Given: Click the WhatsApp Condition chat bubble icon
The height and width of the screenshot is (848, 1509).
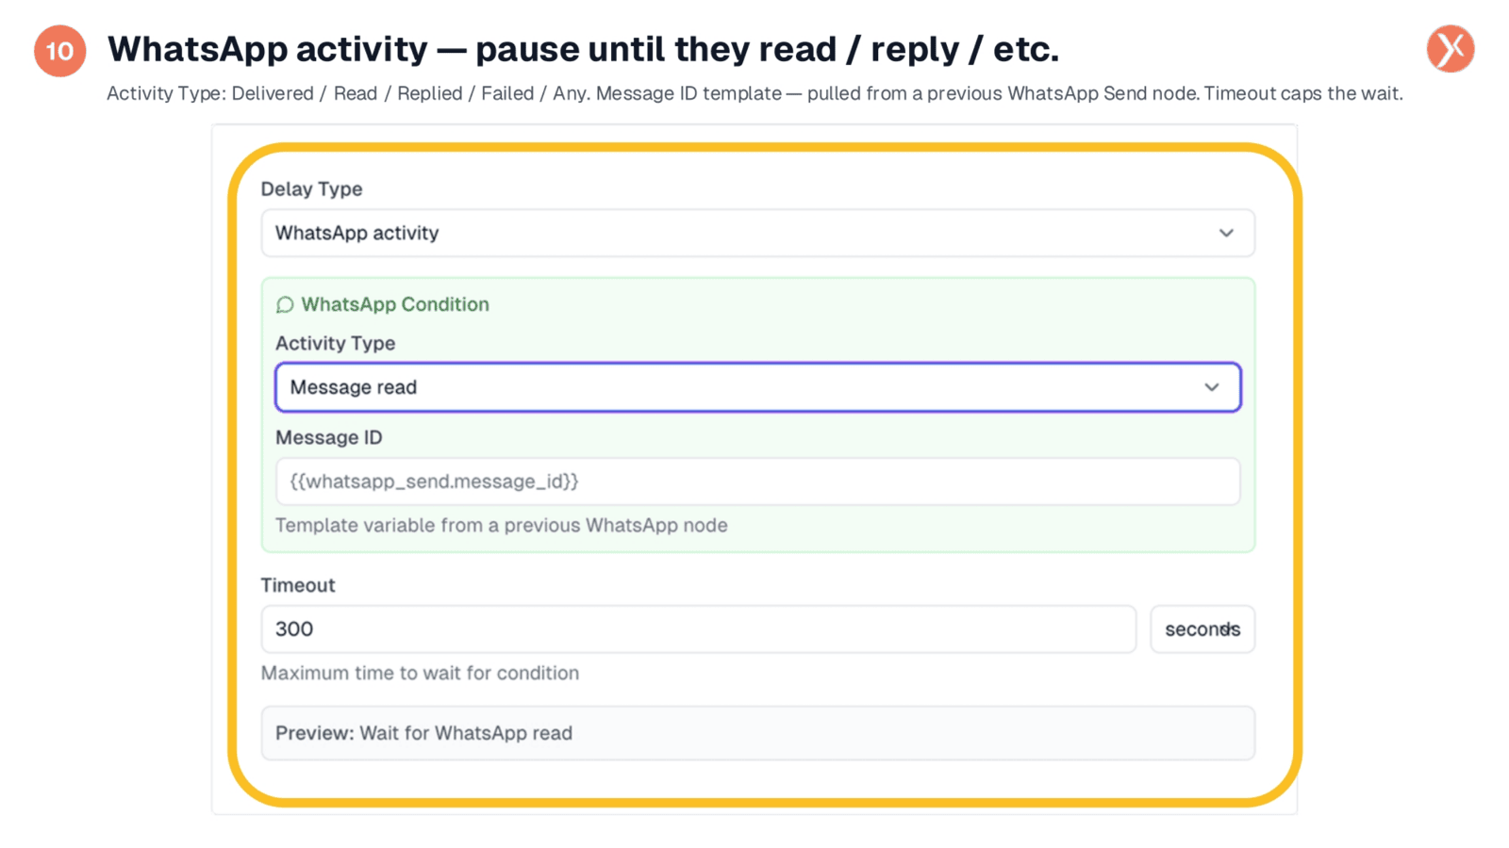Looking at the screenshot, I should pos(285,305).
